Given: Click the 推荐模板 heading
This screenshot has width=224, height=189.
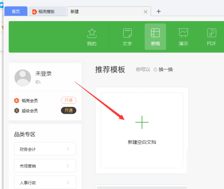Looking at the screenshot, I should 110,69.
